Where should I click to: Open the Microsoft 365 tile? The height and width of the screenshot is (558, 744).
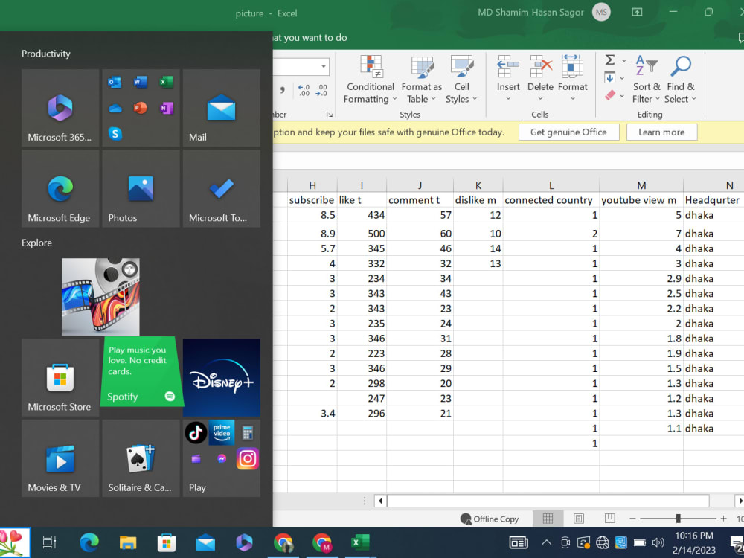coord(60,108)
